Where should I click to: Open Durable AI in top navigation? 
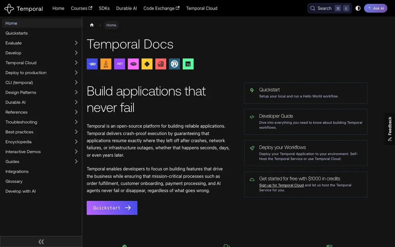point(126,8)
